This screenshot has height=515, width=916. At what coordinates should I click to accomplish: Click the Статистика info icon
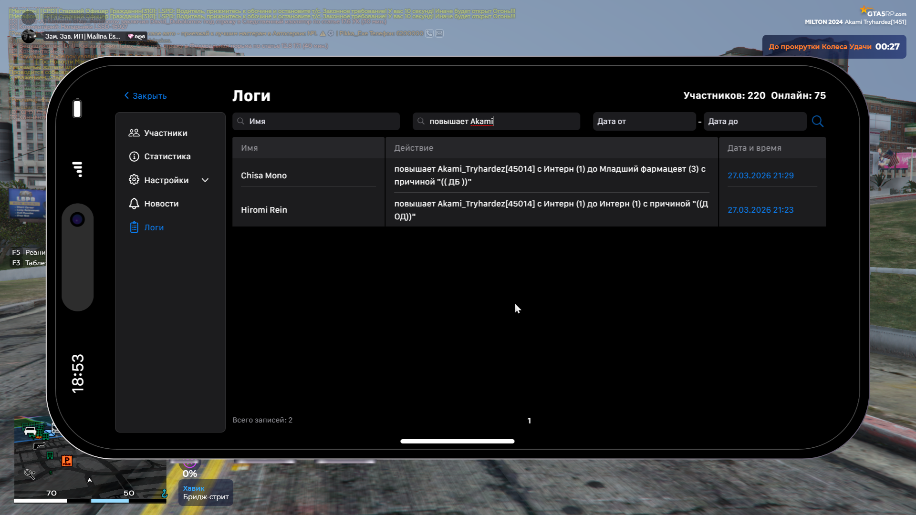coord(134,156)
